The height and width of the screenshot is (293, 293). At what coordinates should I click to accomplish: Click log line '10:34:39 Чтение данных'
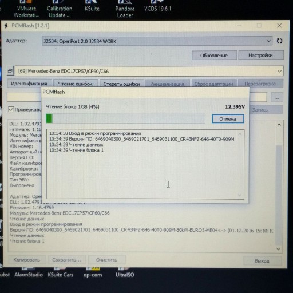[x=76, y=145]
